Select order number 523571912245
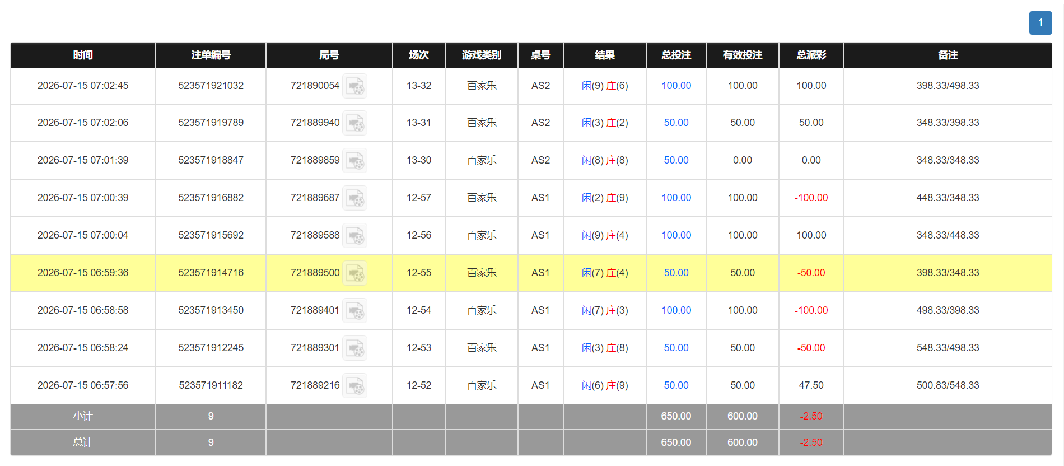The image size is (1064, 466). [211, 348]
